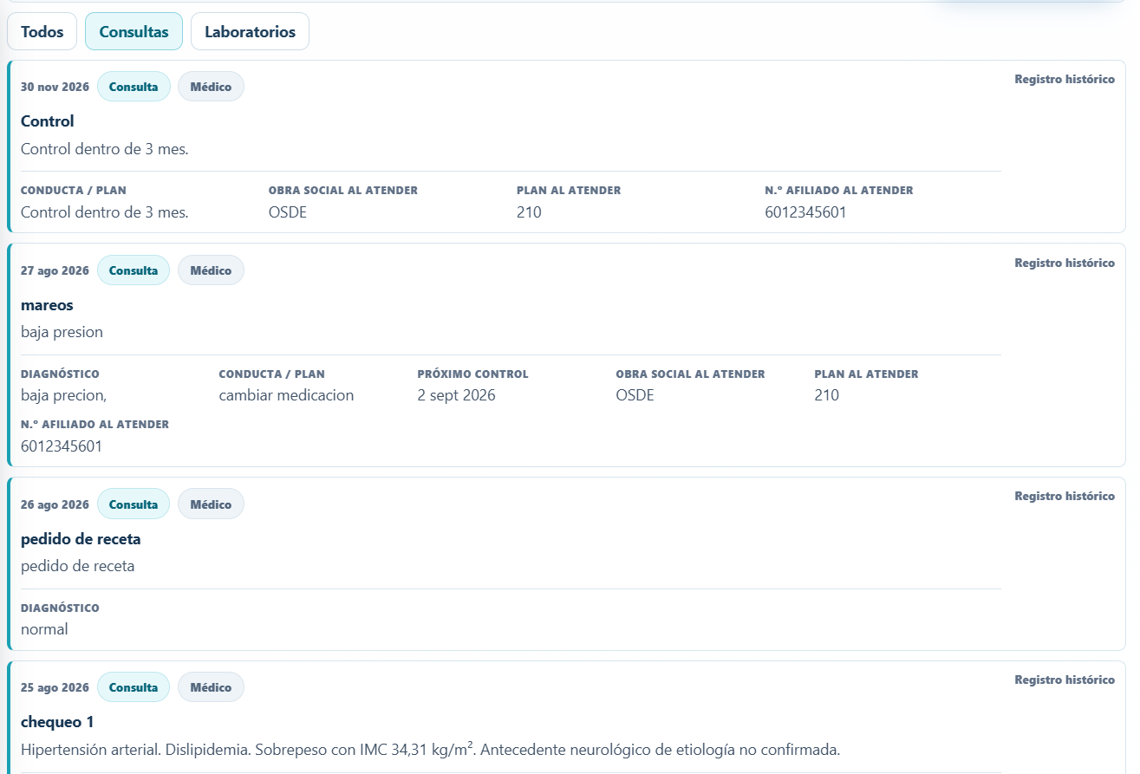The height and width of the screenshot is (774, 1140).
Task: Click N.° Afiliado al Atender label in mareos record
Action: (x=94, y=425)
